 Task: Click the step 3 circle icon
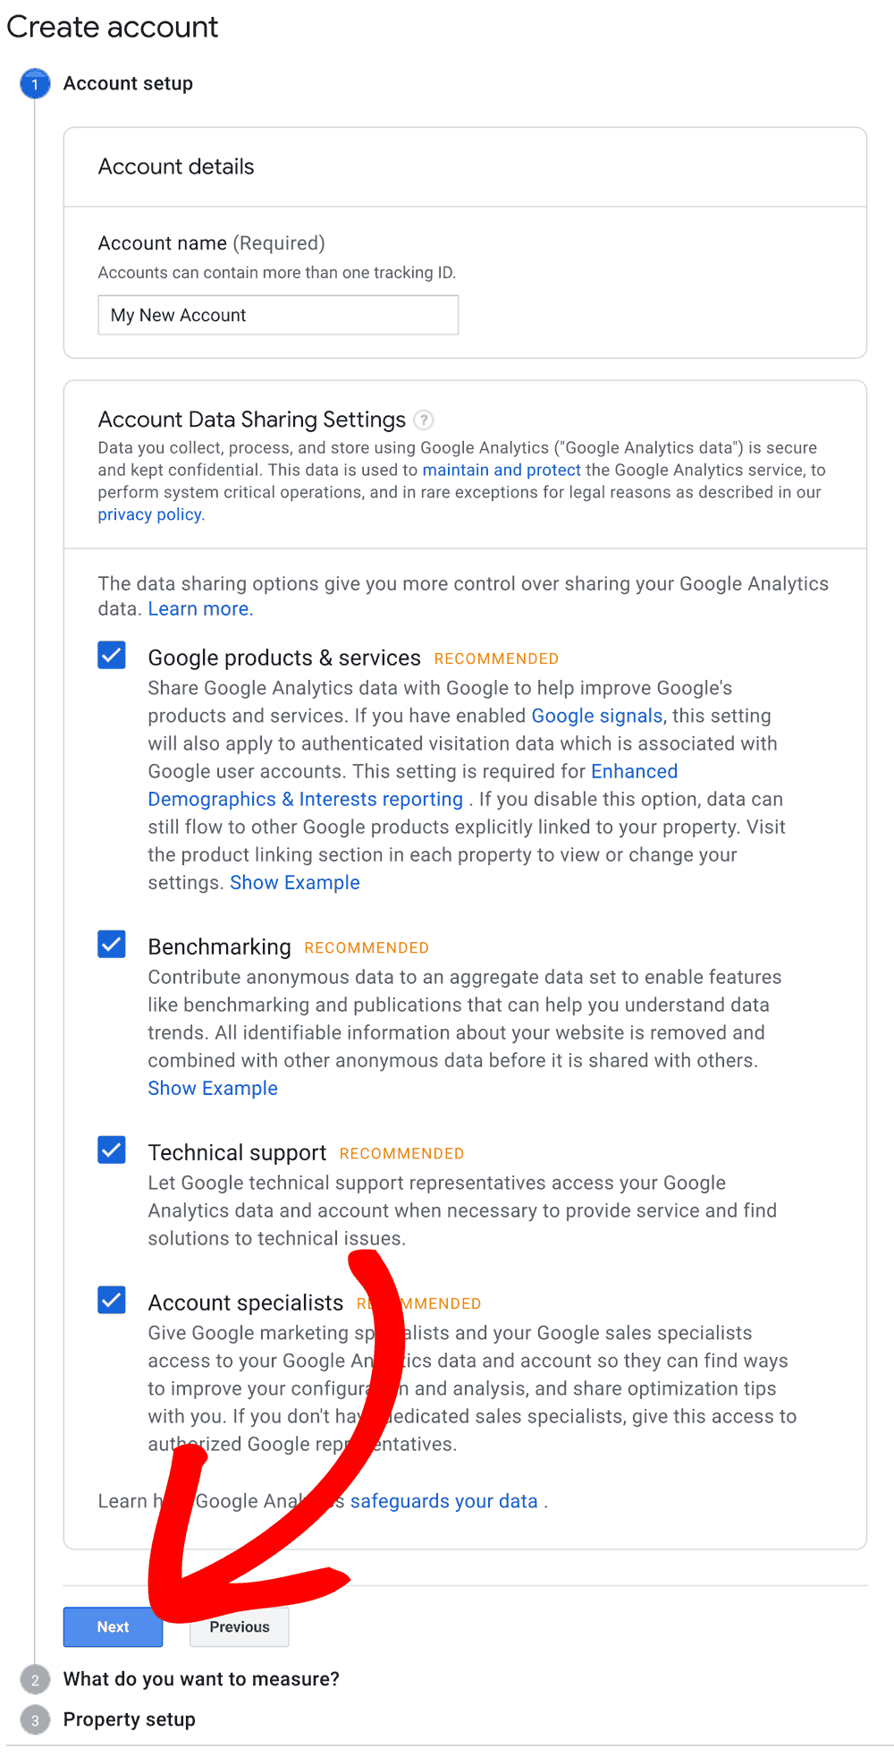click(x=35, y=1720)
